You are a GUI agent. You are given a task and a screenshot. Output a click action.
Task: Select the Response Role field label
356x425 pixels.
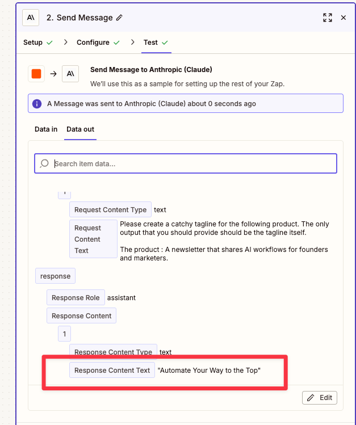[x=76, y=297]
